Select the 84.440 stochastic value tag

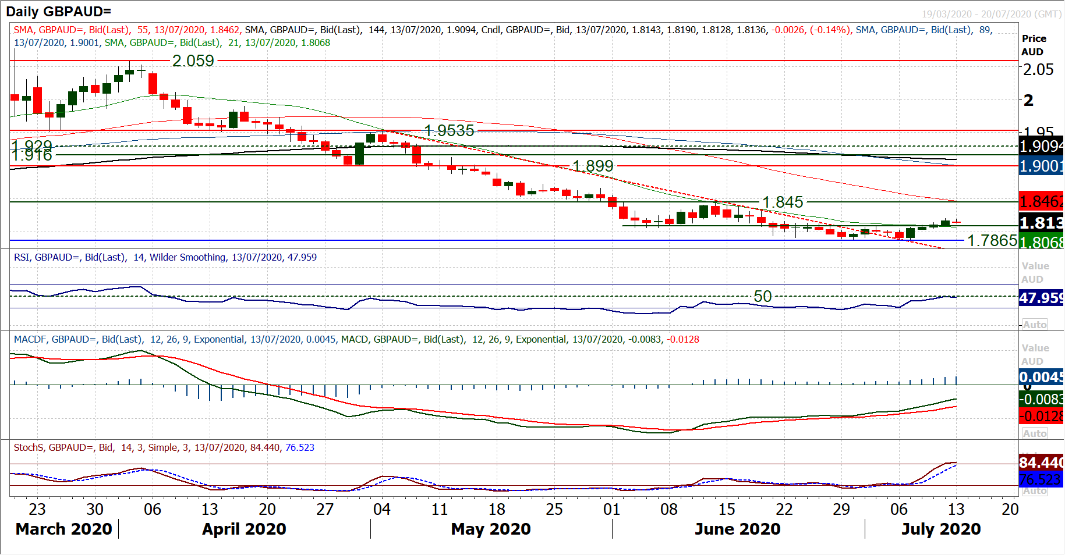[1041, 462]
